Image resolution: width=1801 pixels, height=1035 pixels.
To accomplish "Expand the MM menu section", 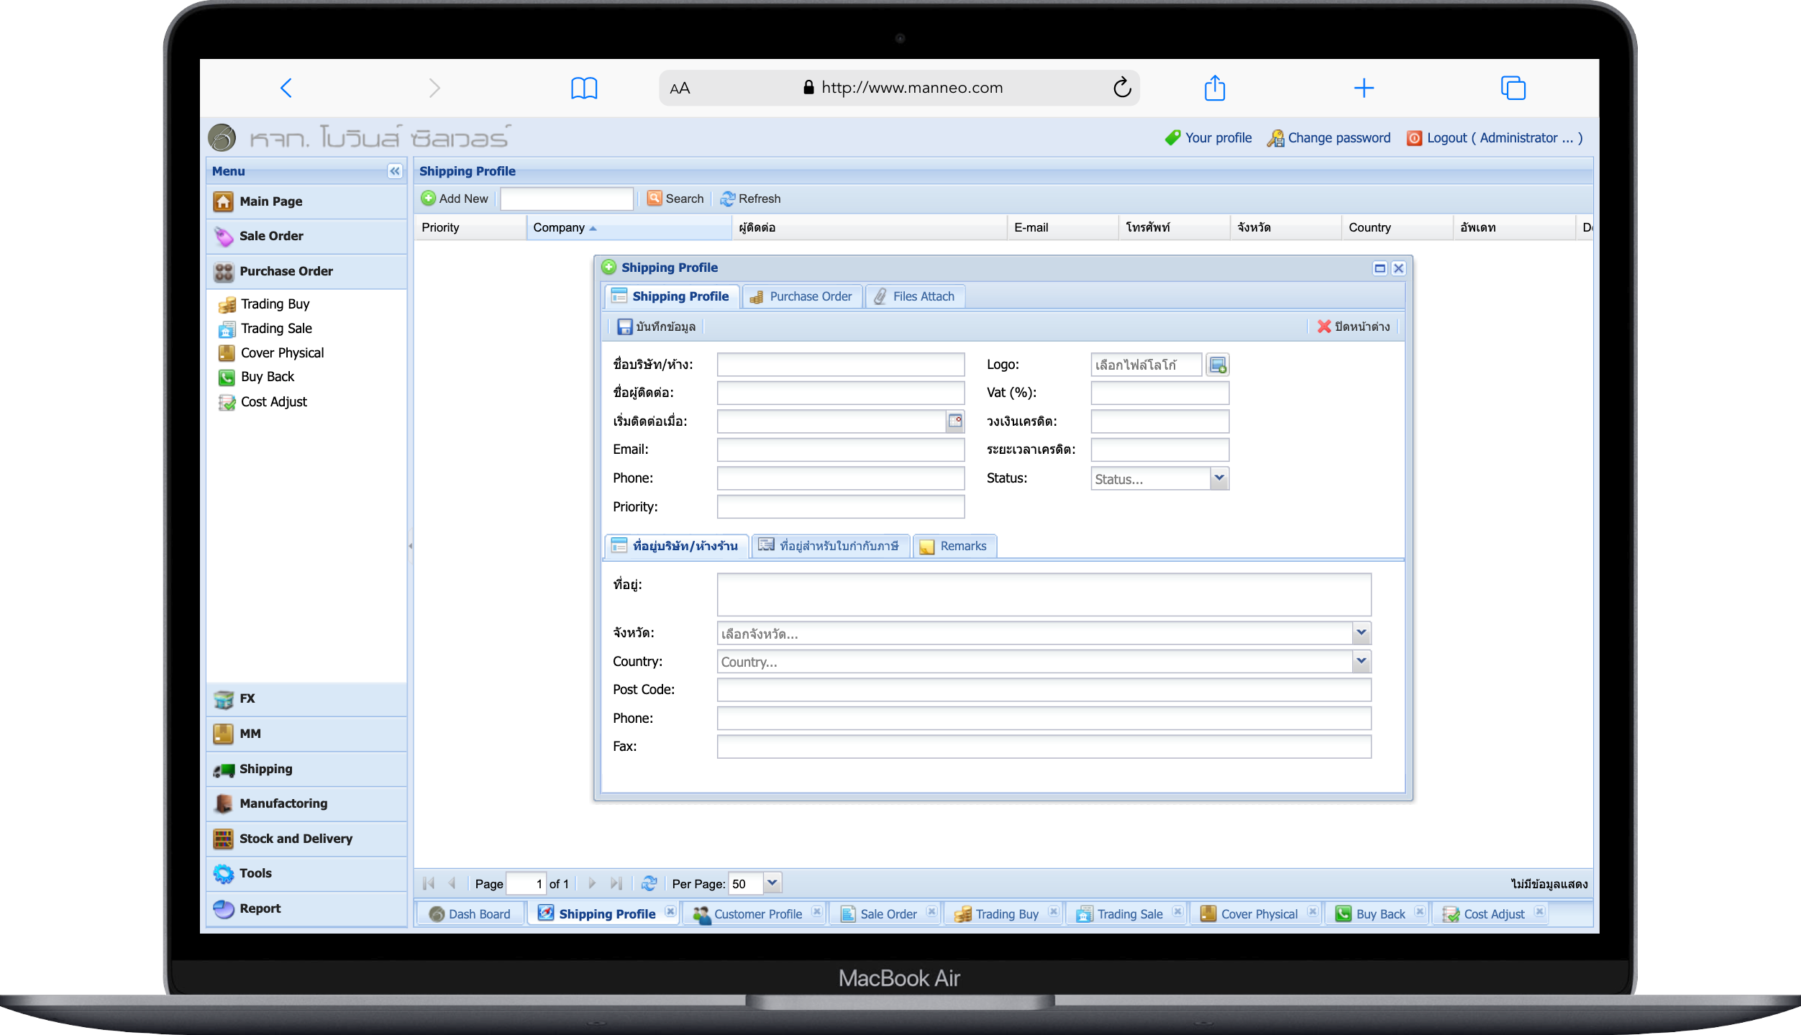I will pos(306,734).
